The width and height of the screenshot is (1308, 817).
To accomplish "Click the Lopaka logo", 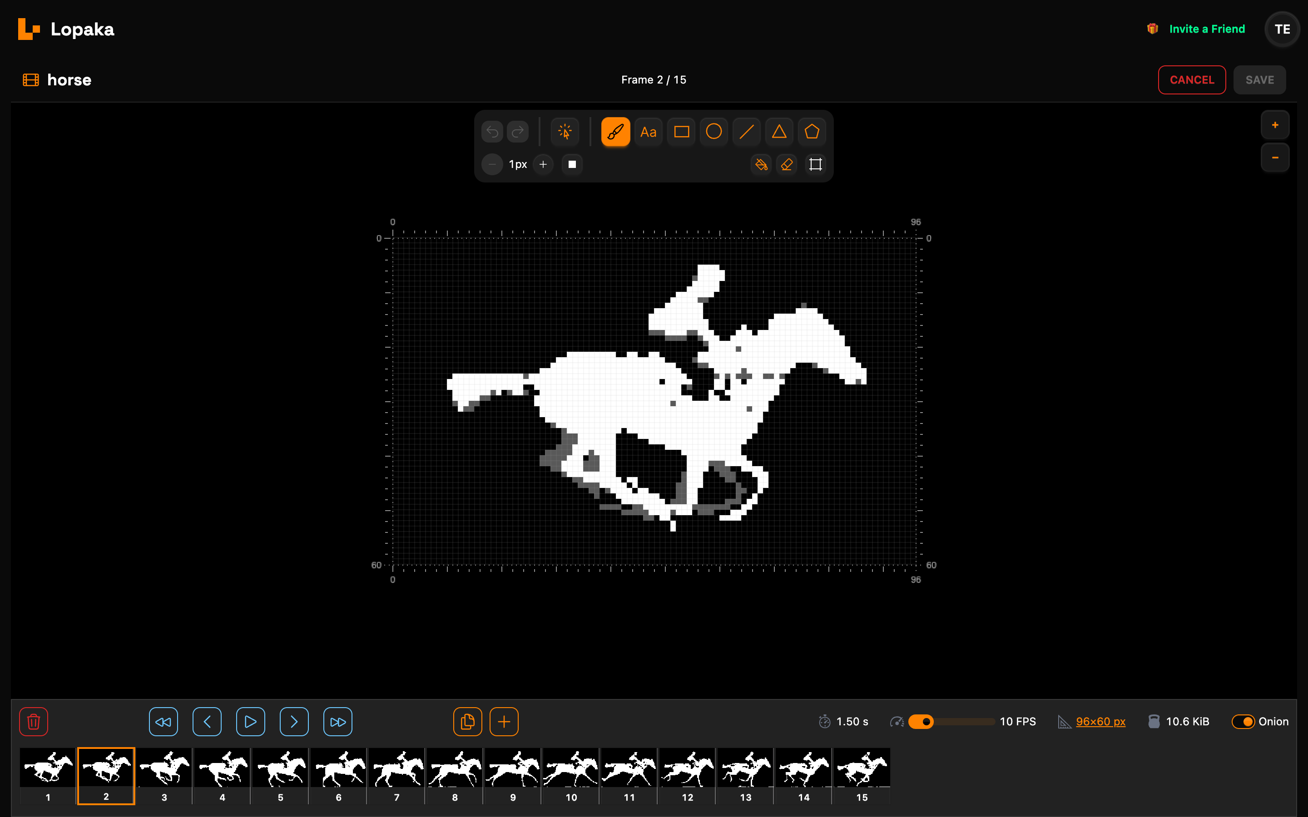I will pyautogui.click(x=66, y=29).
